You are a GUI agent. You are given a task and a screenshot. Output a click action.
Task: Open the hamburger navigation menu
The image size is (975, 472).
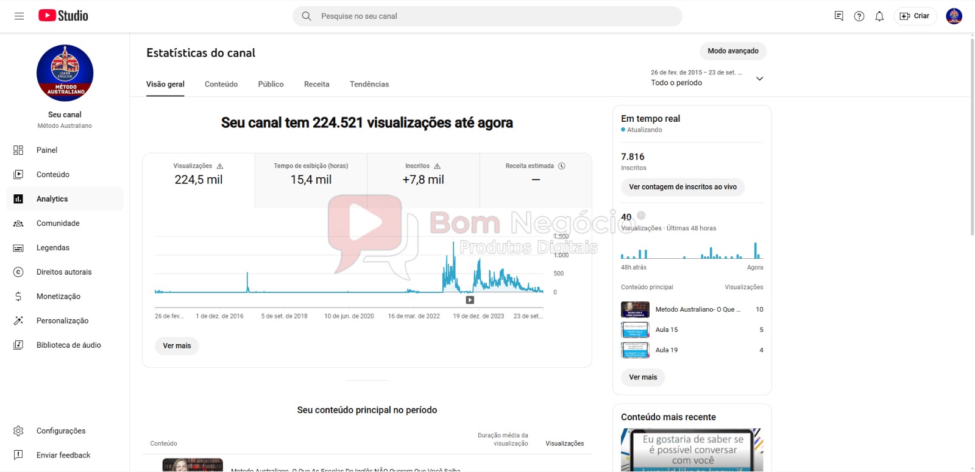click(x=19, y=16)
